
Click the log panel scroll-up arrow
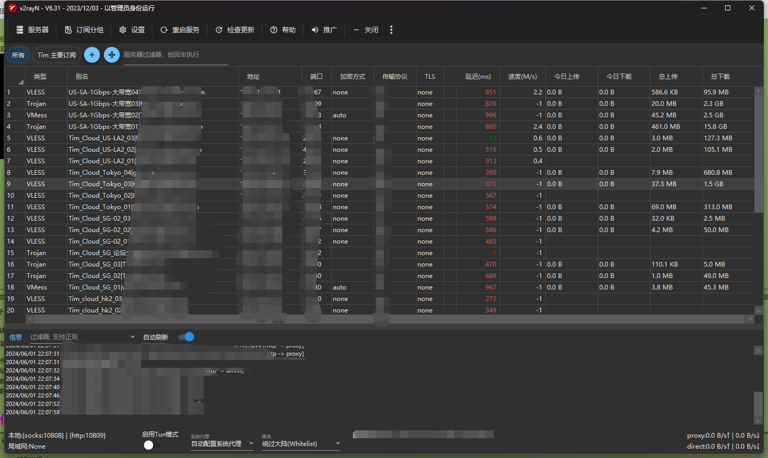[758, 351]
